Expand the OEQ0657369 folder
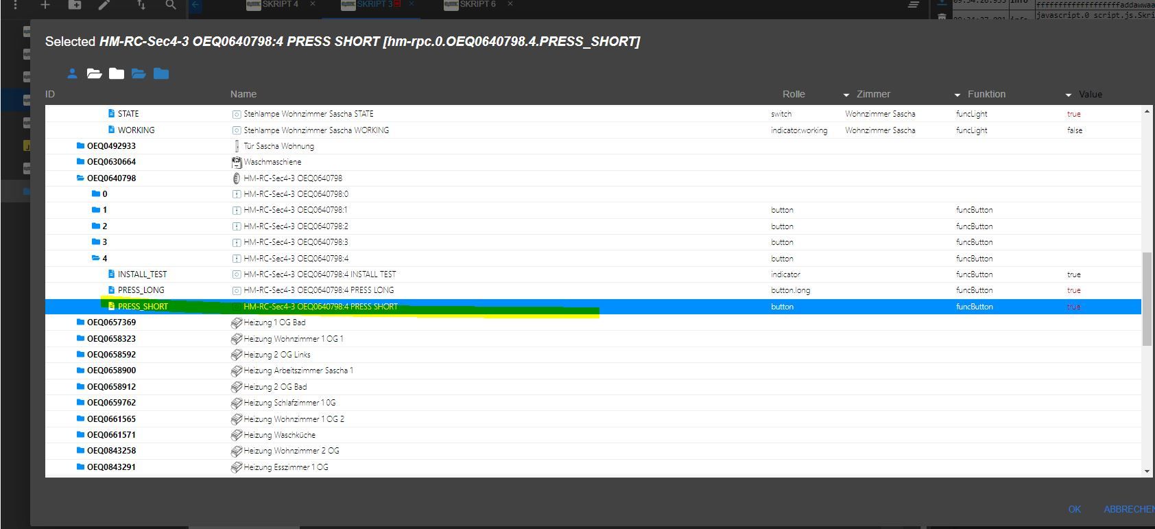The image size is (1155, 529). click(80, 322)
